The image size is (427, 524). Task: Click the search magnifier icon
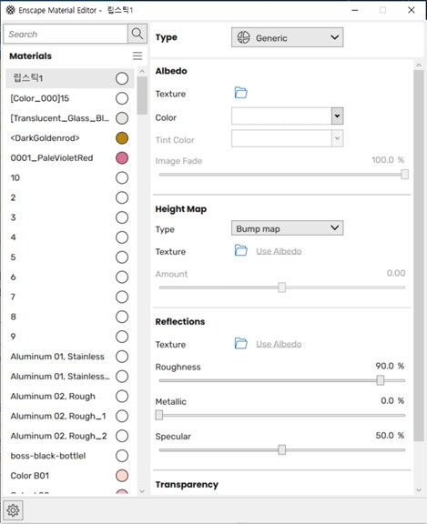137,34
